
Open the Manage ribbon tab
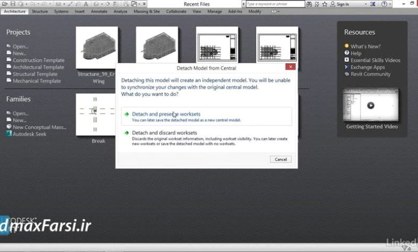(214, 11)
